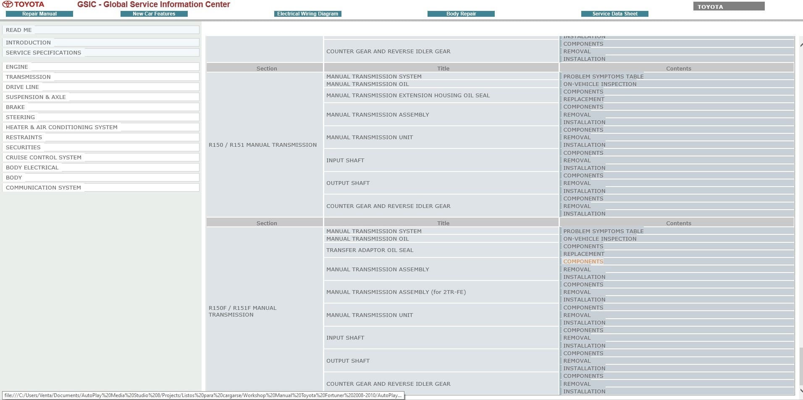Image resolution: width=803 pixels, height=400 pixels.
Task: Open COMMUNICATION SYSTEM in the sidebar
Action: 101,187
